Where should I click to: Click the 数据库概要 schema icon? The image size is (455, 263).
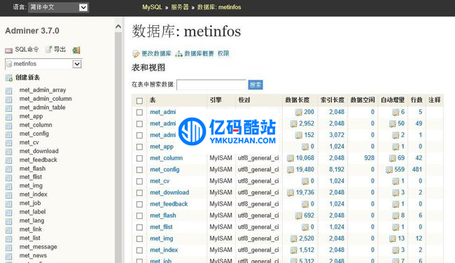[x=178, y=54]
